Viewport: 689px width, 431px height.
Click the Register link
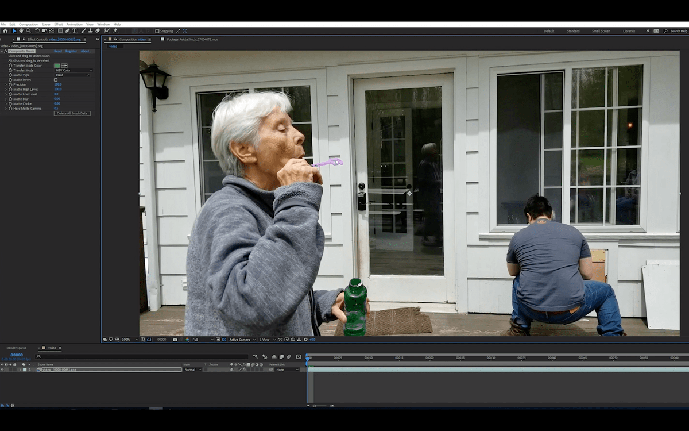coord(71,51)
